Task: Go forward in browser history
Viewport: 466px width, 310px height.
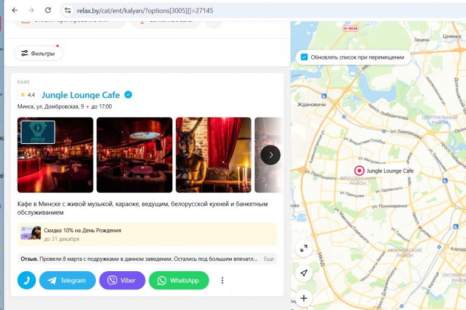Action: point(31,10)
